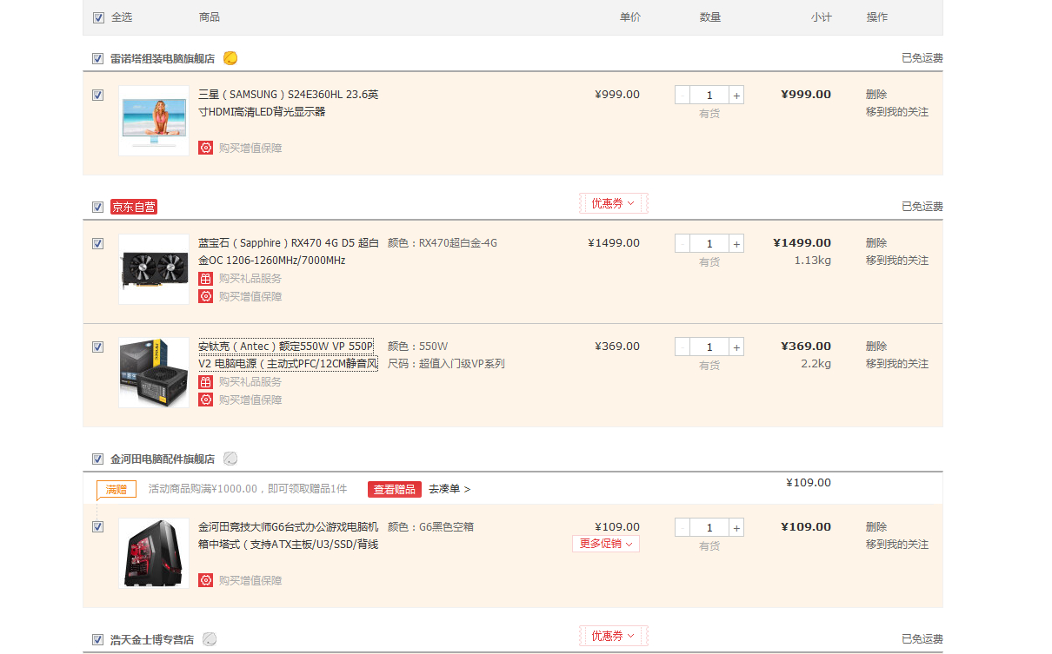The image size is (1052, 654).
Task: Open the 金河田竞技大师G6 product title
Action: 289,536
